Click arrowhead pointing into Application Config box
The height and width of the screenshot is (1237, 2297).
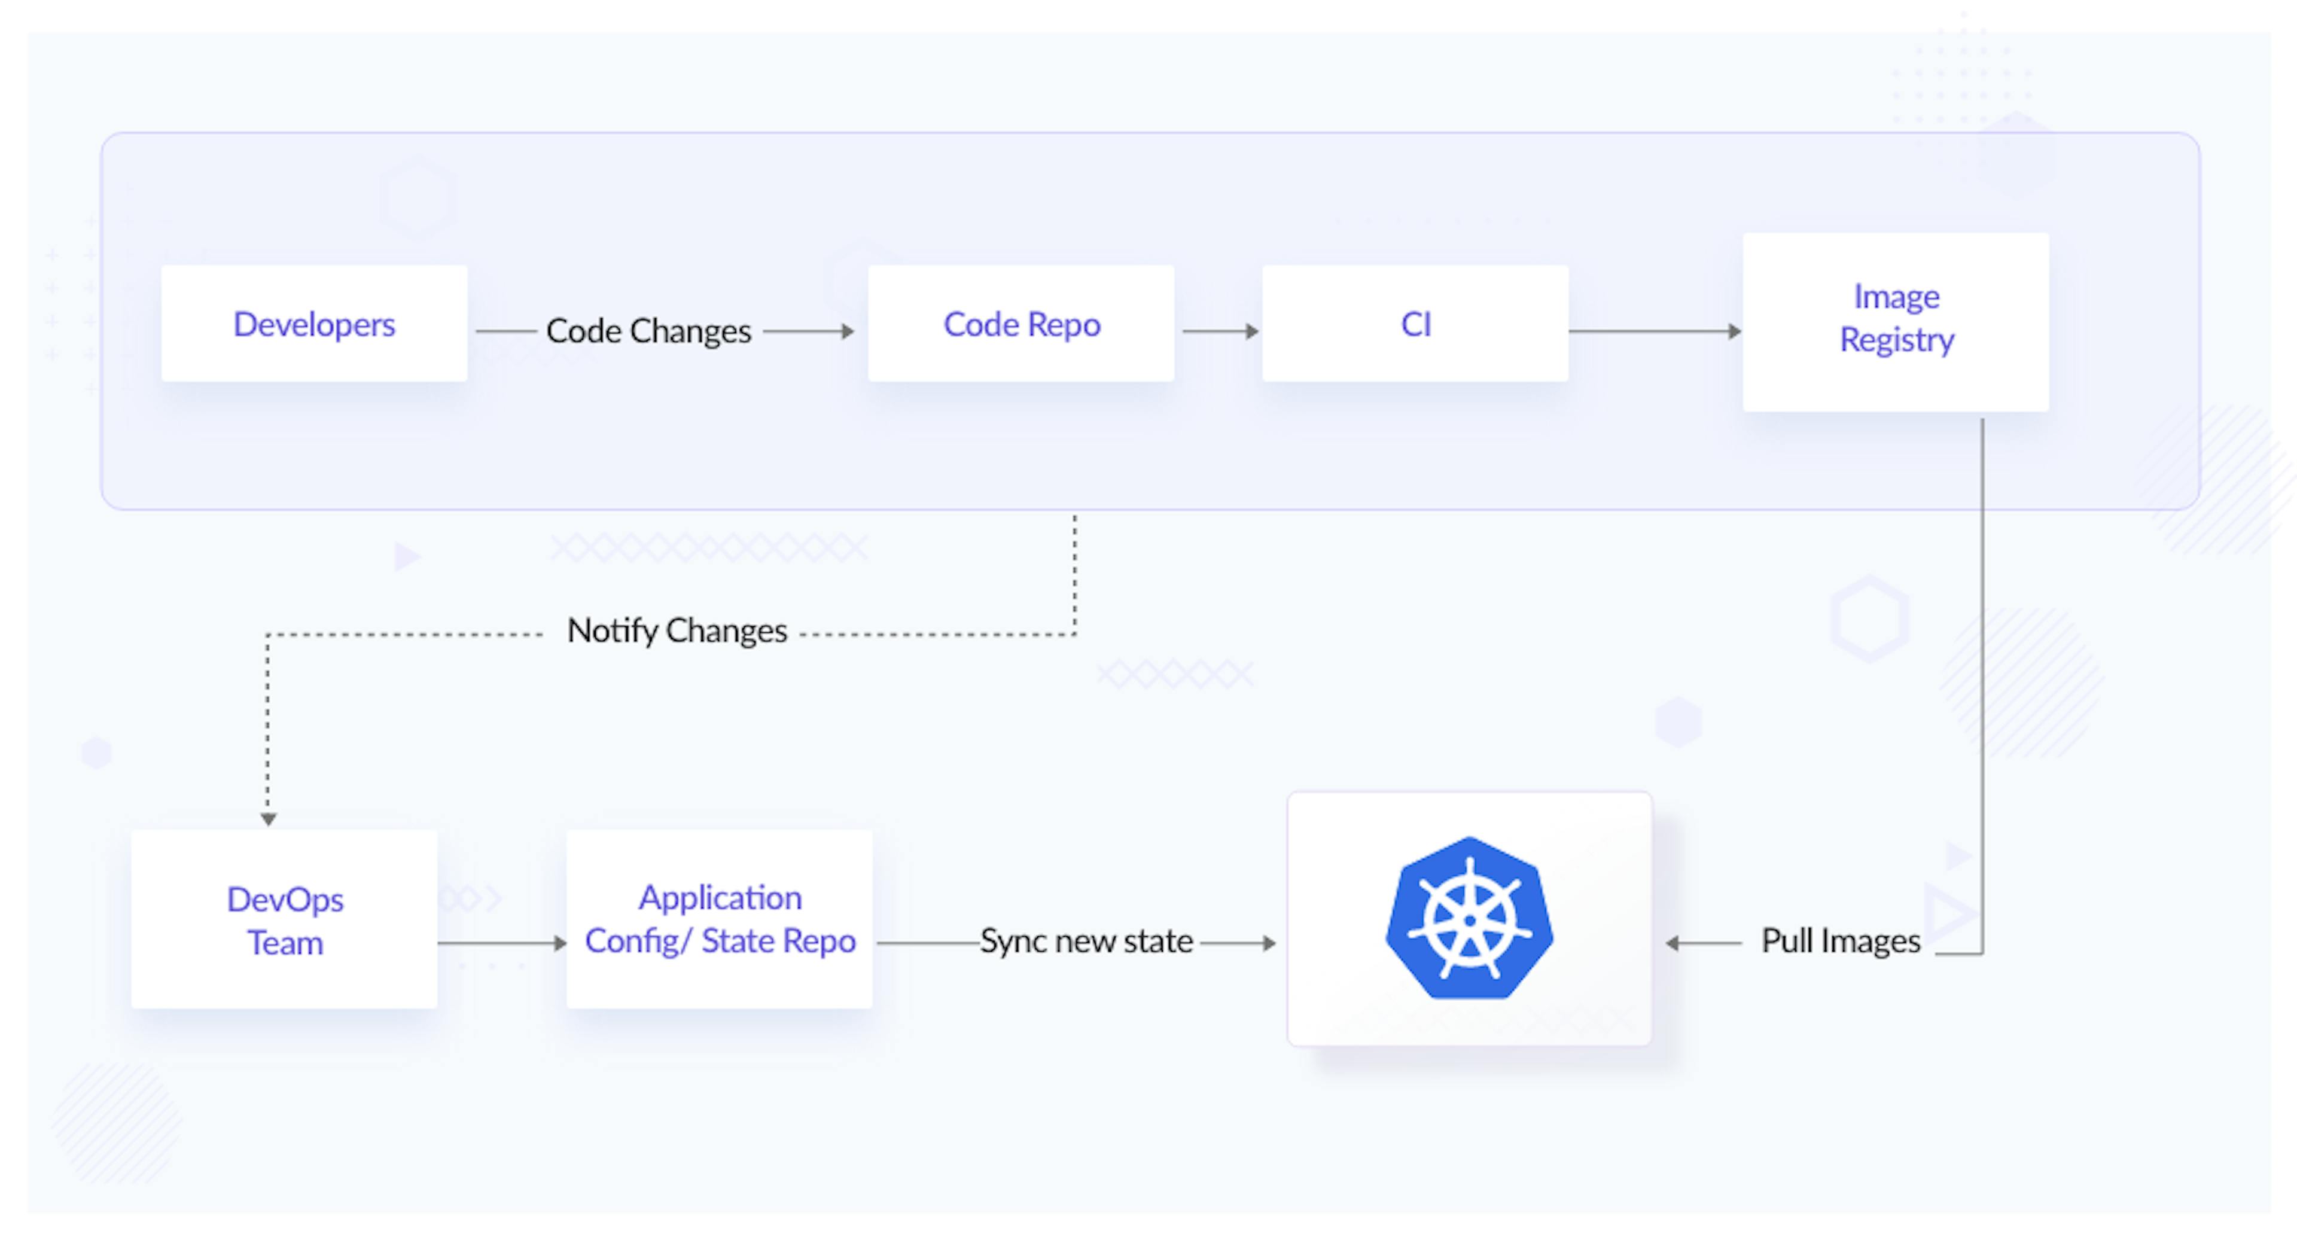tap(560, 943)
